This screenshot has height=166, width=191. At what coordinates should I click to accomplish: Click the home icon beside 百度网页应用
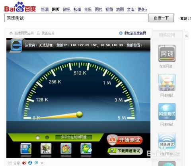(x=11, y=33)
